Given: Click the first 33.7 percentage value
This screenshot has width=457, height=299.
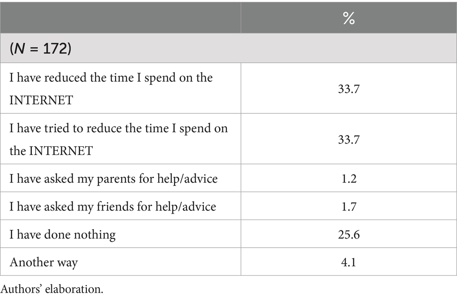Looking at the screenshot, I should (x=348, y=88).
